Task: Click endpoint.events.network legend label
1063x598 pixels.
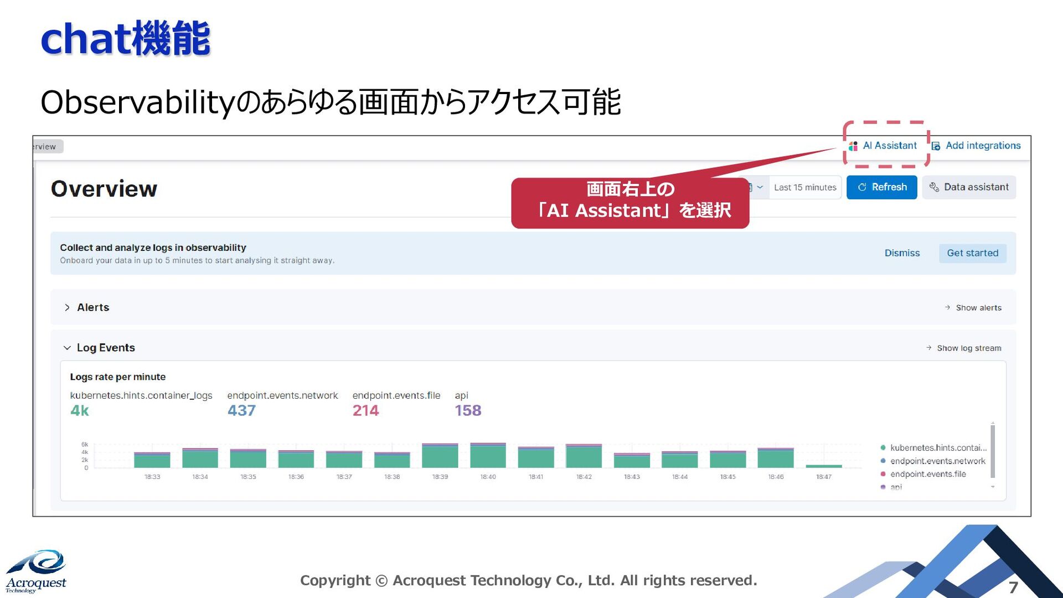Action: [938, 461]
